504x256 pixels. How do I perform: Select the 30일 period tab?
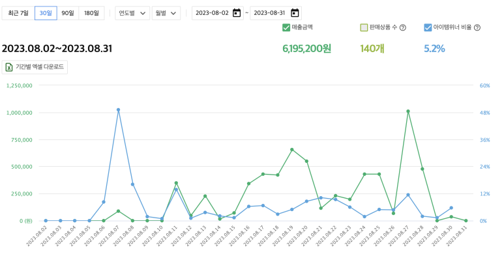pos(46,13)
